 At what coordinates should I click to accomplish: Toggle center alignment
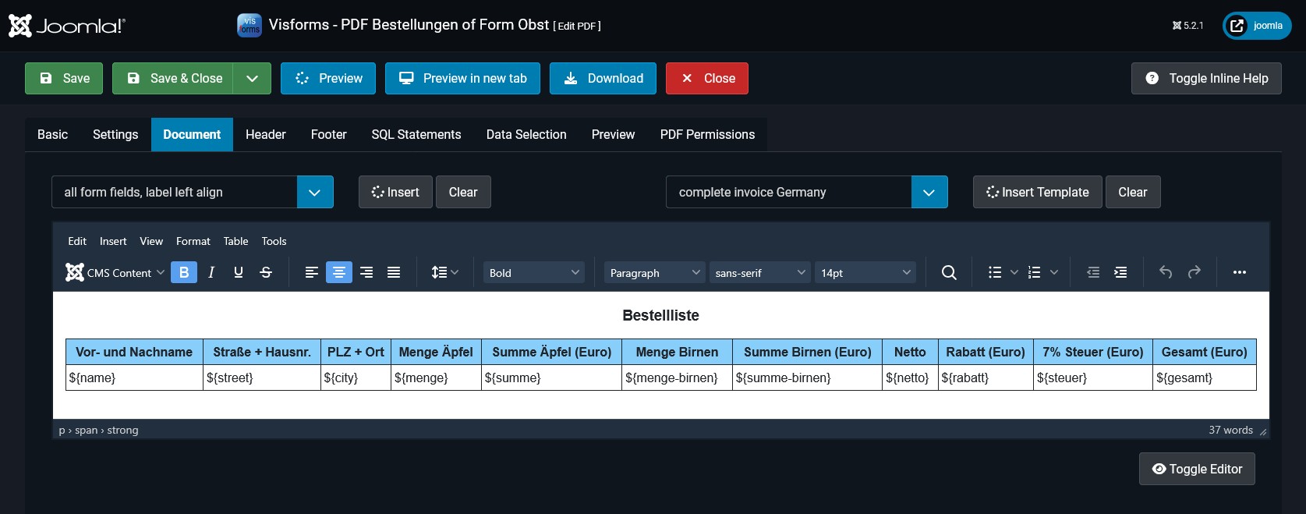(x=339, y=272)
